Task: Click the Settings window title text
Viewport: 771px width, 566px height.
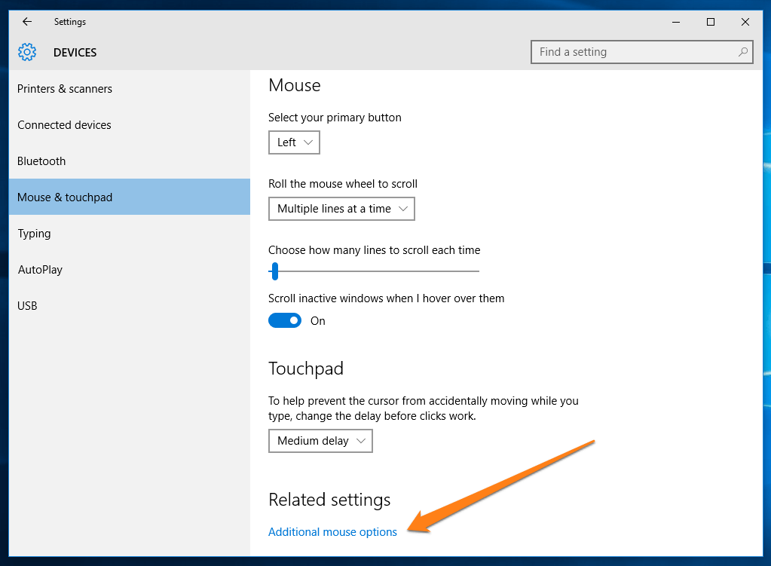Action: click(x=70, y=22)
